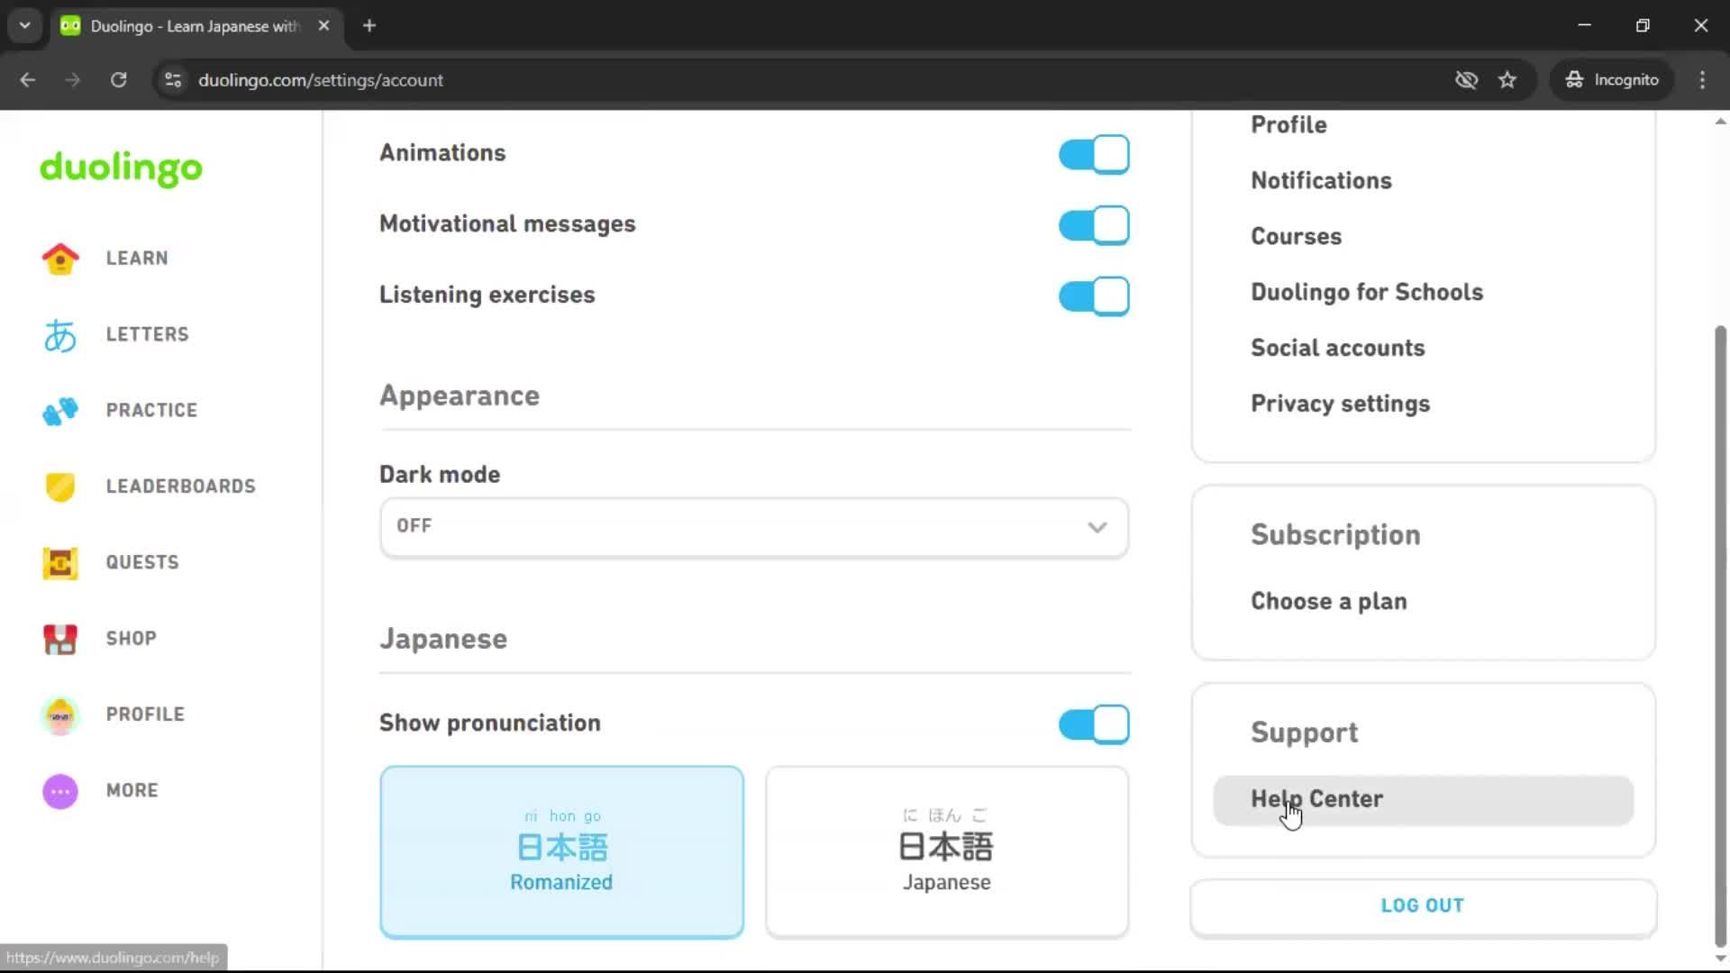This screenshot has height=973, width=1730.
Task: Open the browser tab options chevron
Action: click(x=24, y=25)
